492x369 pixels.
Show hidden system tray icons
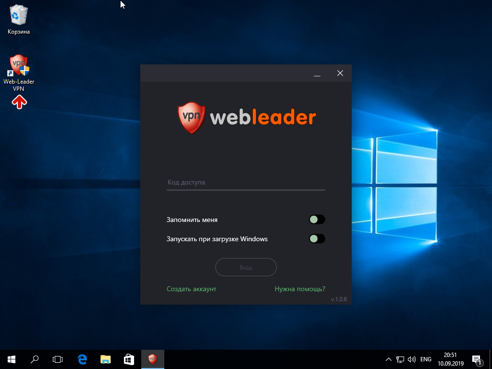[x=388, y=359]
